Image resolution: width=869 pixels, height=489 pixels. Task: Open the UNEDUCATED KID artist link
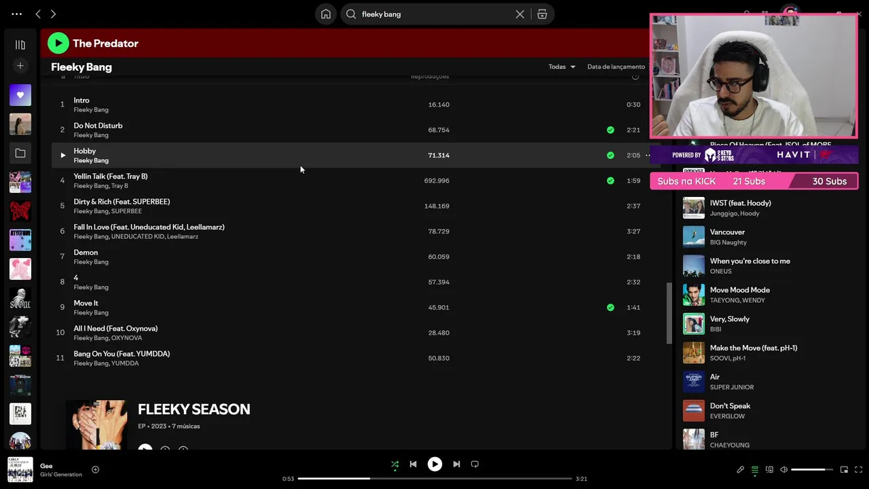[x=138, y=236]
